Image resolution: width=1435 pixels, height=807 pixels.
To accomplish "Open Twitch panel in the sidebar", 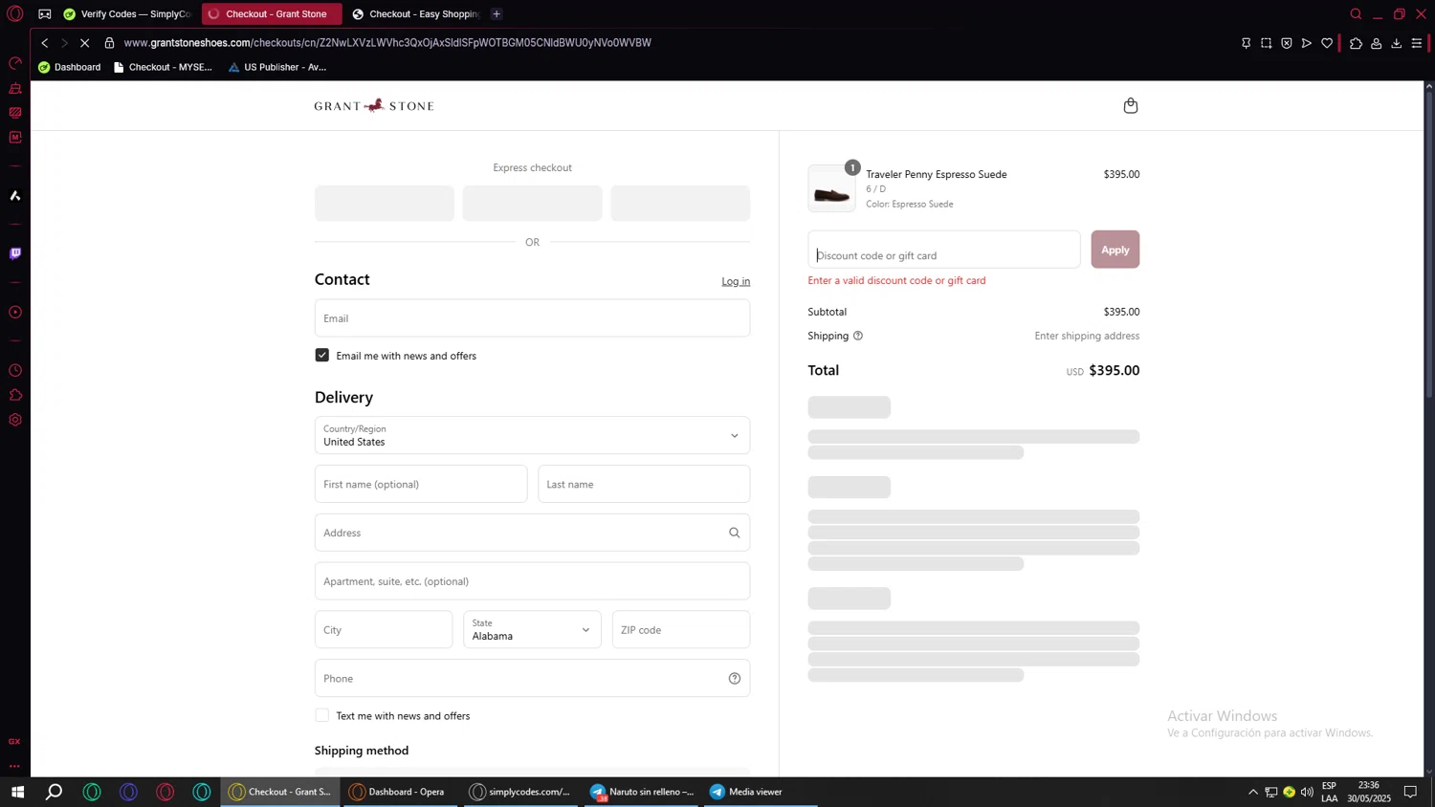I will (15, 253).
